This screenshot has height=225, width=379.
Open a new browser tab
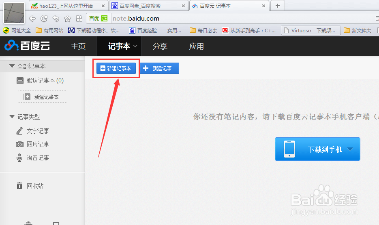pos(278,6)
